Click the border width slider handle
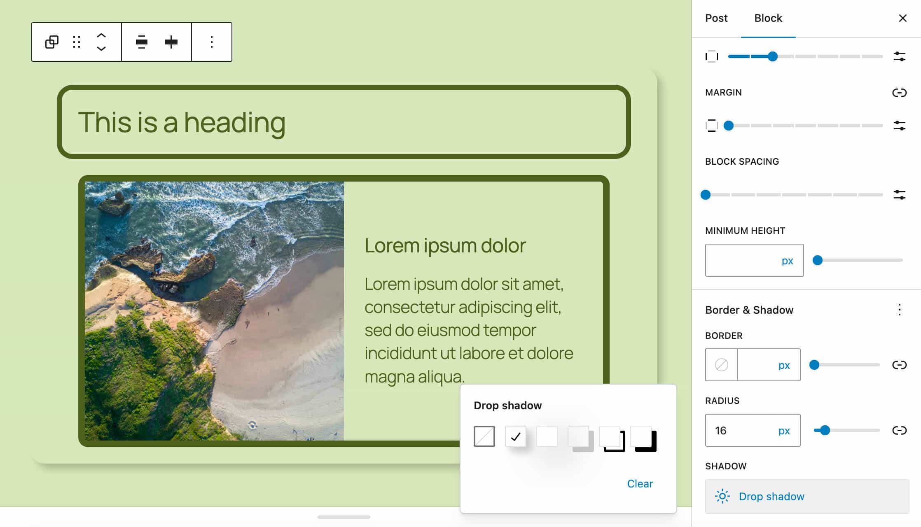 click(814, 365)
